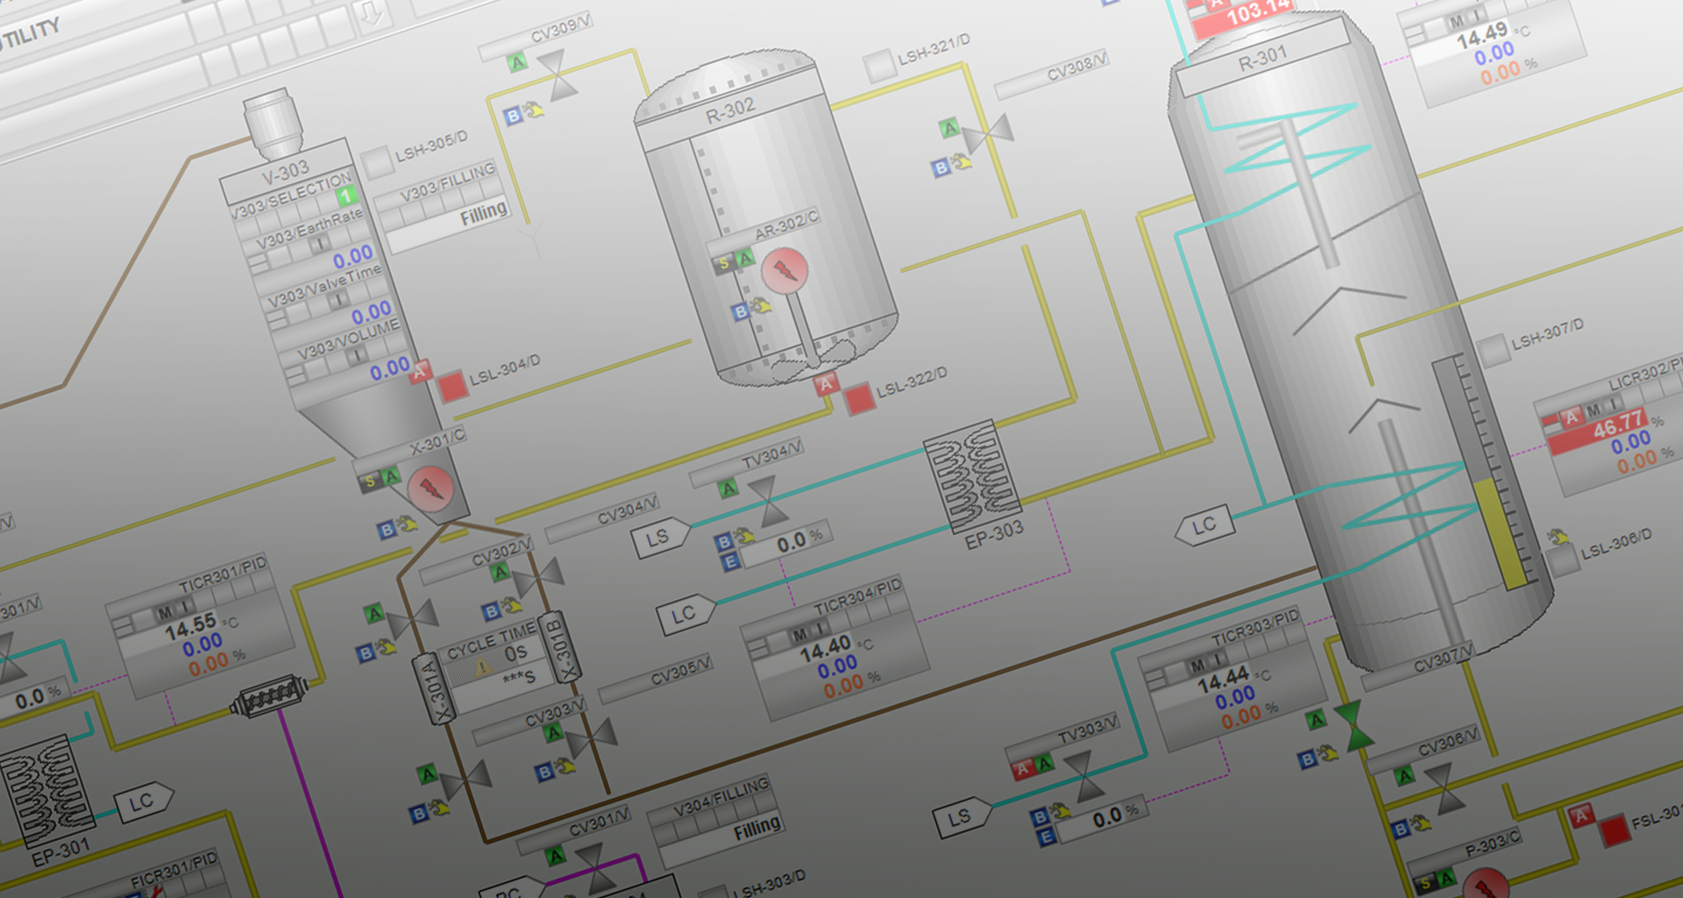Screen dimensions: 1683x898
Task: Open the AR-302/C agitator motor icon
Action: click(x=784, y=270)
